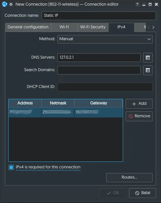Open the DNS Servers list editor icon

(x=148, y=58)
